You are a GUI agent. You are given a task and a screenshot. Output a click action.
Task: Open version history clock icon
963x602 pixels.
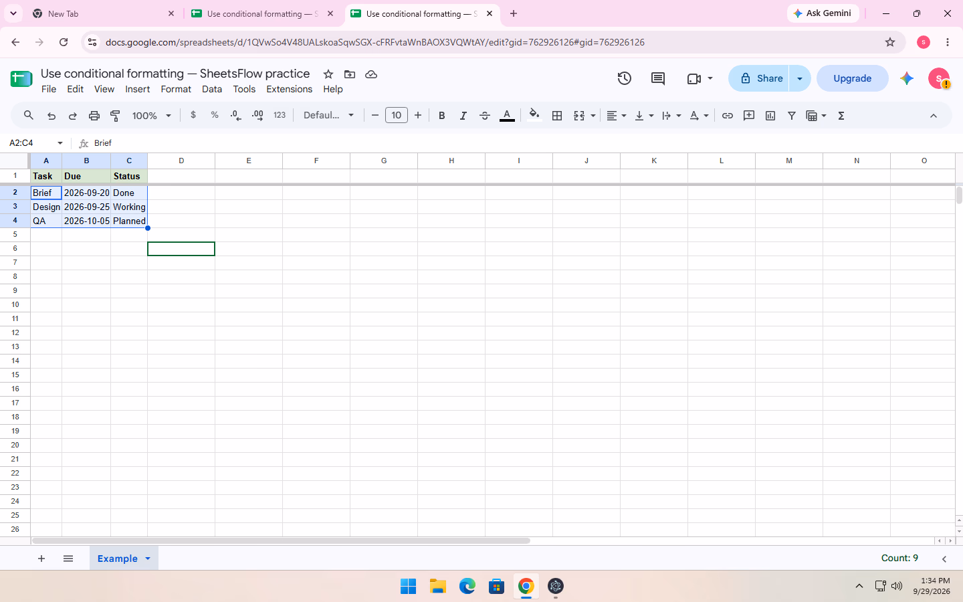[625, 78]
